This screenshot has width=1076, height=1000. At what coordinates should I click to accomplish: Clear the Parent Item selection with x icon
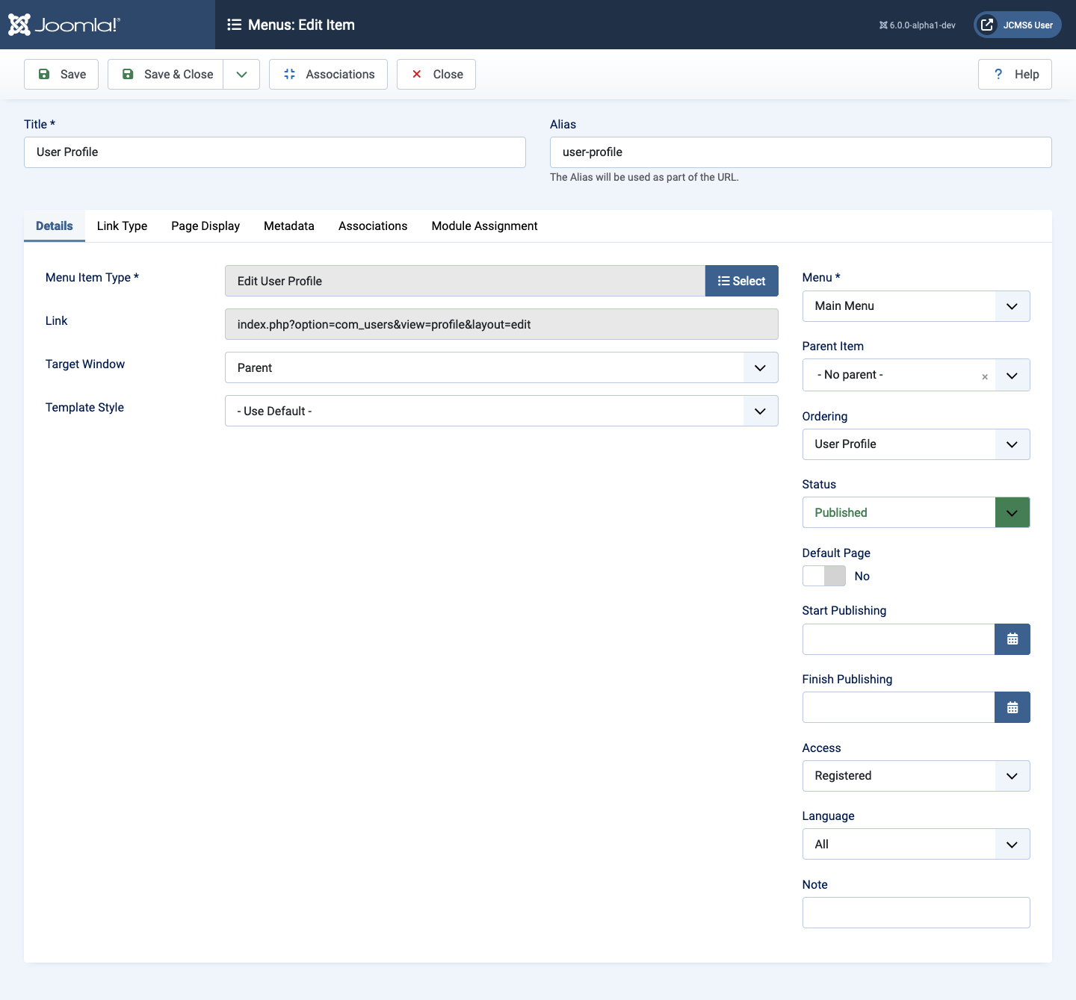point(985,376)
